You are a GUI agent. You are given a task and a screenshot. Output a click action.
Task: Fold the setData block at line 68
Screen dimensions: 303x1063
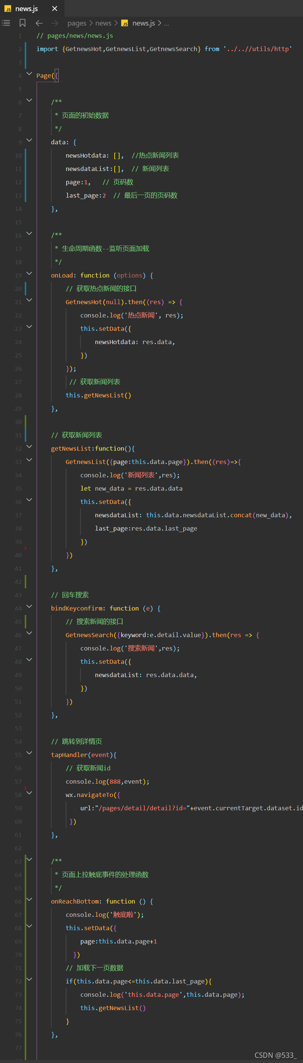29,926
